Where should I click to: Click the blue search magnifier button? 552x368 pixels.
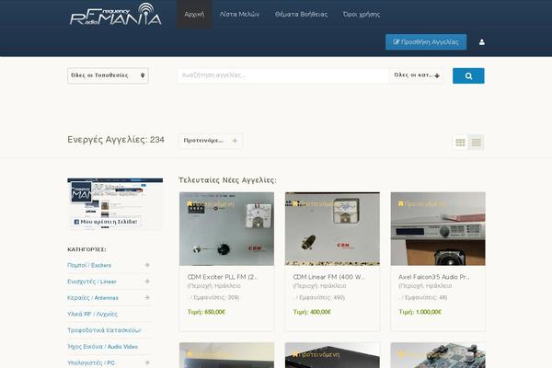[468, 75]
